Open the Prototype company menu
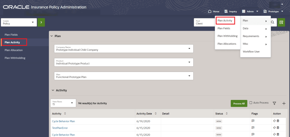Viewport: 290px width, 137px height. click(273, 12)
